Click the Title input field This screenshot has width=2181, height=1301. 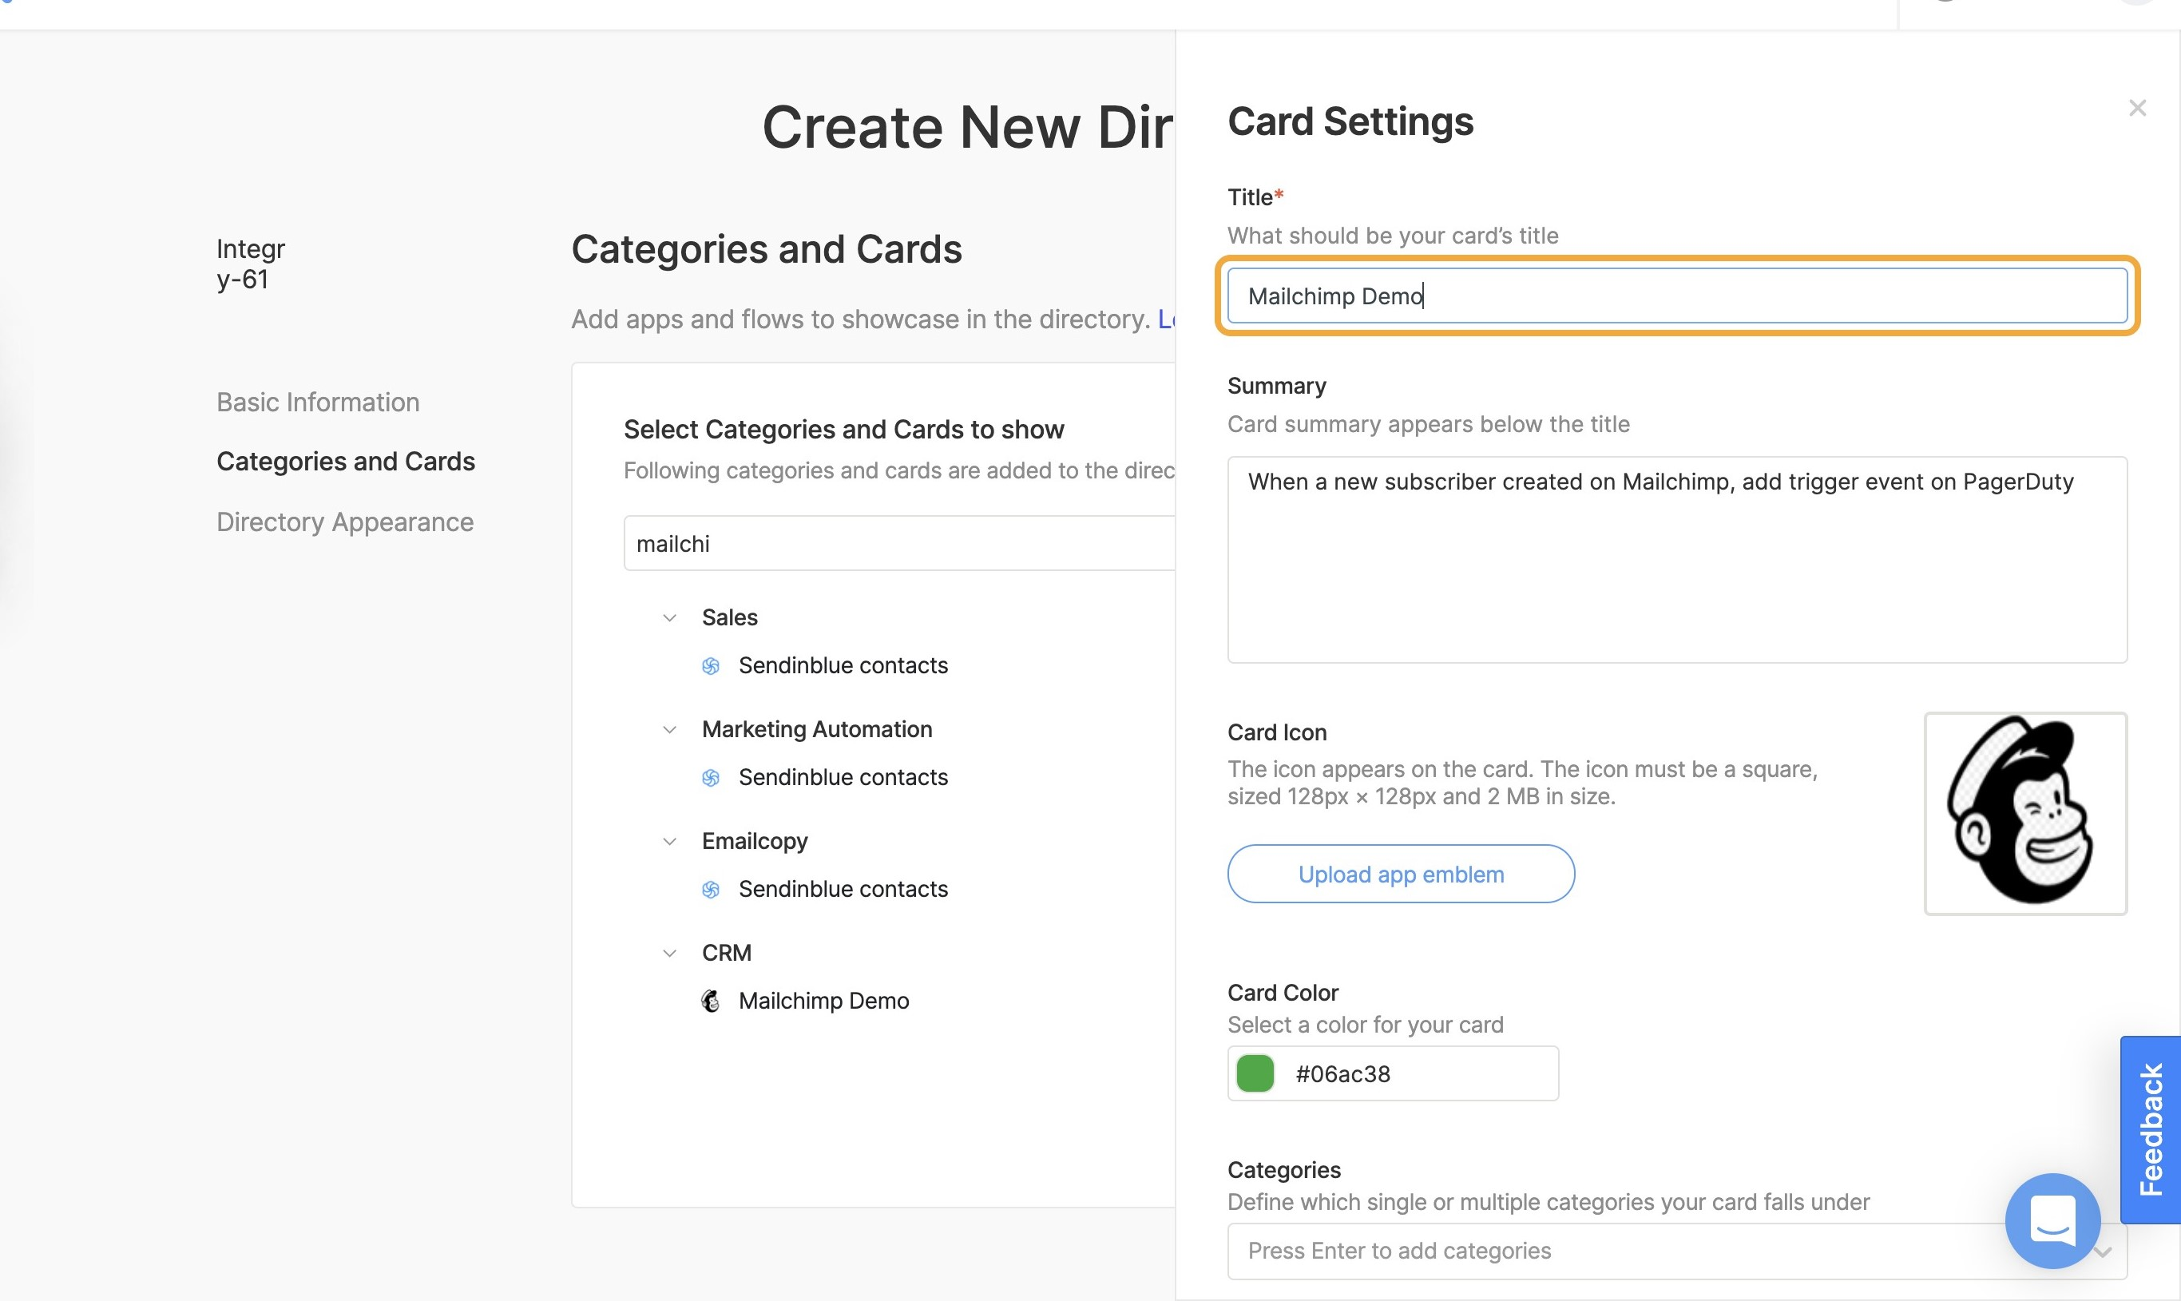click(1677, 296)
